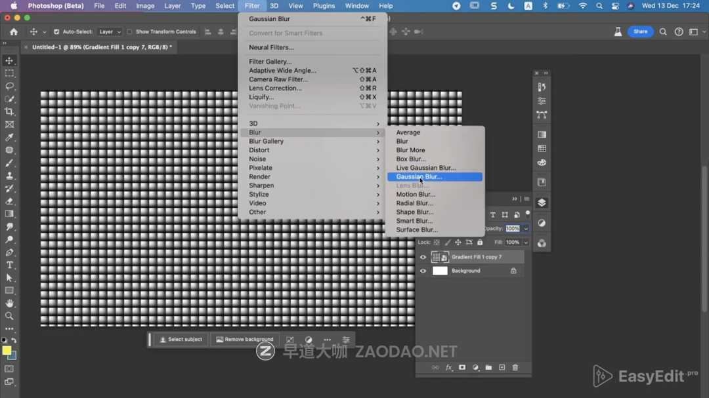Click the Select subject button

(181, 340)
